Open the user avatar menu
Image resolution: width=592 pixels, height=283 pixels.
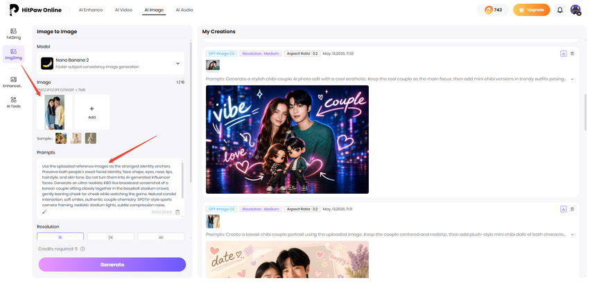click(x=575, y=10)
